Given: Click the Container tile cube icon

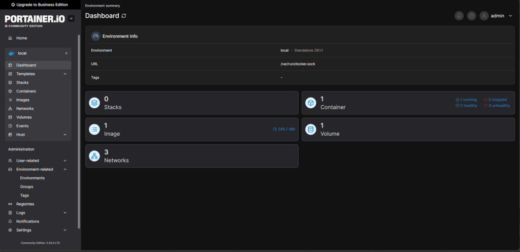Looking at the screenshot, I should click(311, 103).
